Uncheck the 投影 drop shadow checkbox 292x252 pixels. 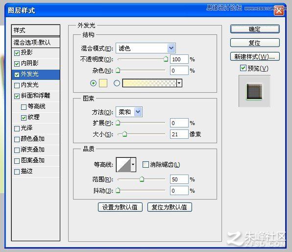tap(17, 53)
